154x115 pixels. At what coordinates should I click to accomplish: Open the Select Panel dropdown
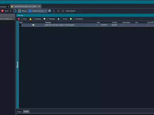[71, 11]
